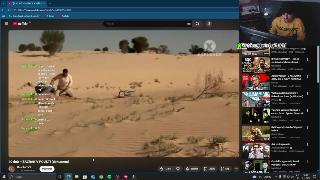Open a new browser tab with plus

tap(50, 3)
